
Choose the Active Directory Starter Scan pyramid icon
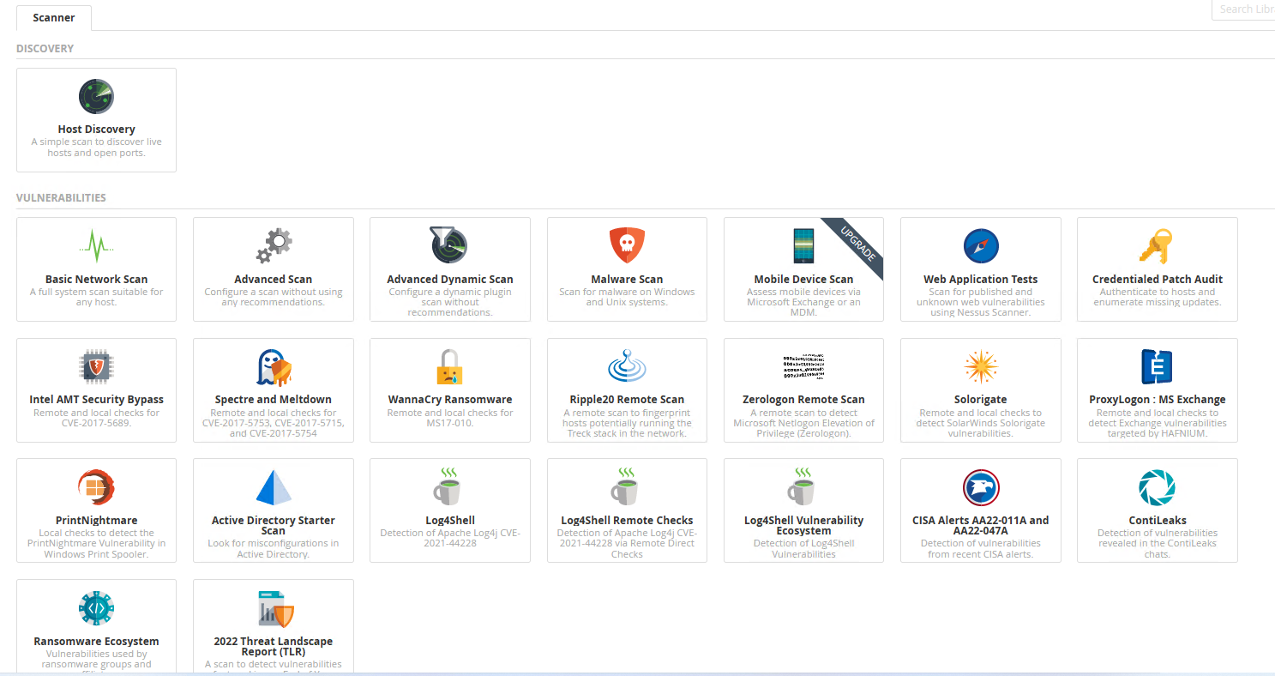pos(274,487)
